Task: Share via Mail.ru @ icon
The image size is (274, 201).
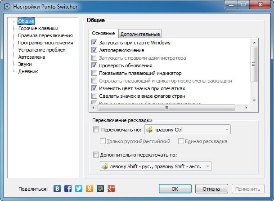Action: coord(100,188)
